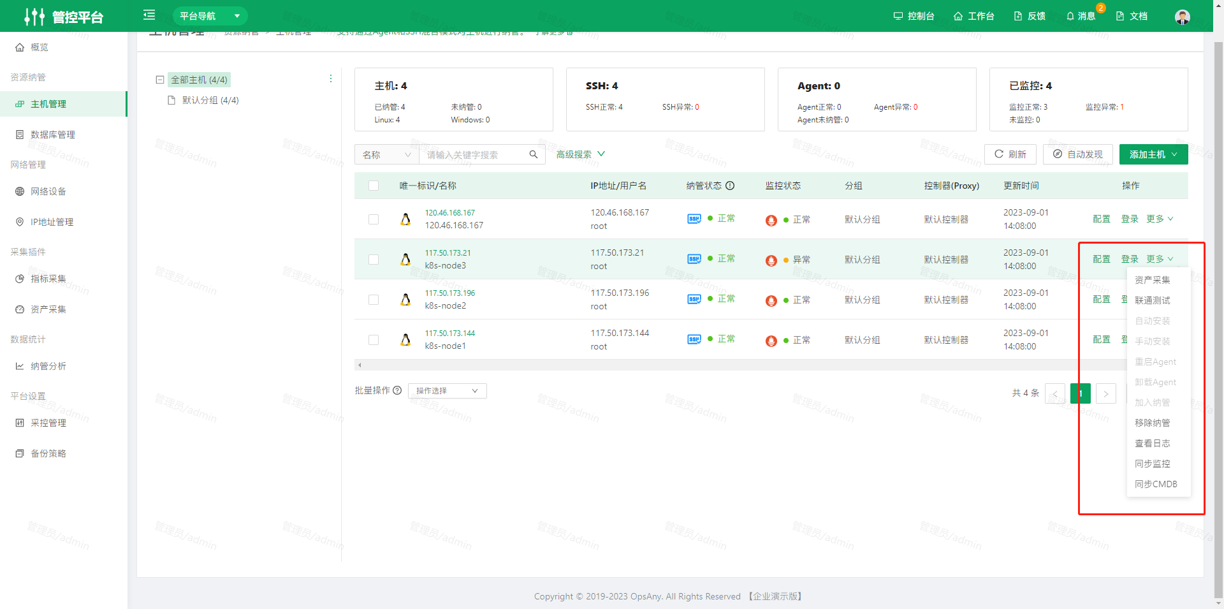Open 更多 menu for 120.46.168.167 row

(x=1160, y=219)
